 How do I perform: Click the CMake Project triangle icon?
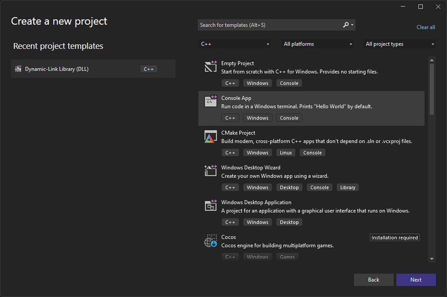[x=211, y=136]
